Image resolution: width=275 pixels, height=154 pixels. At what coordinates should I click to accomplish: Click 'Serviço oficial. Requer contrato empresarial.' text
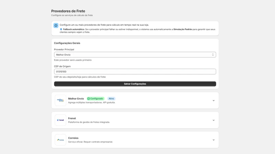coord(90,142)
